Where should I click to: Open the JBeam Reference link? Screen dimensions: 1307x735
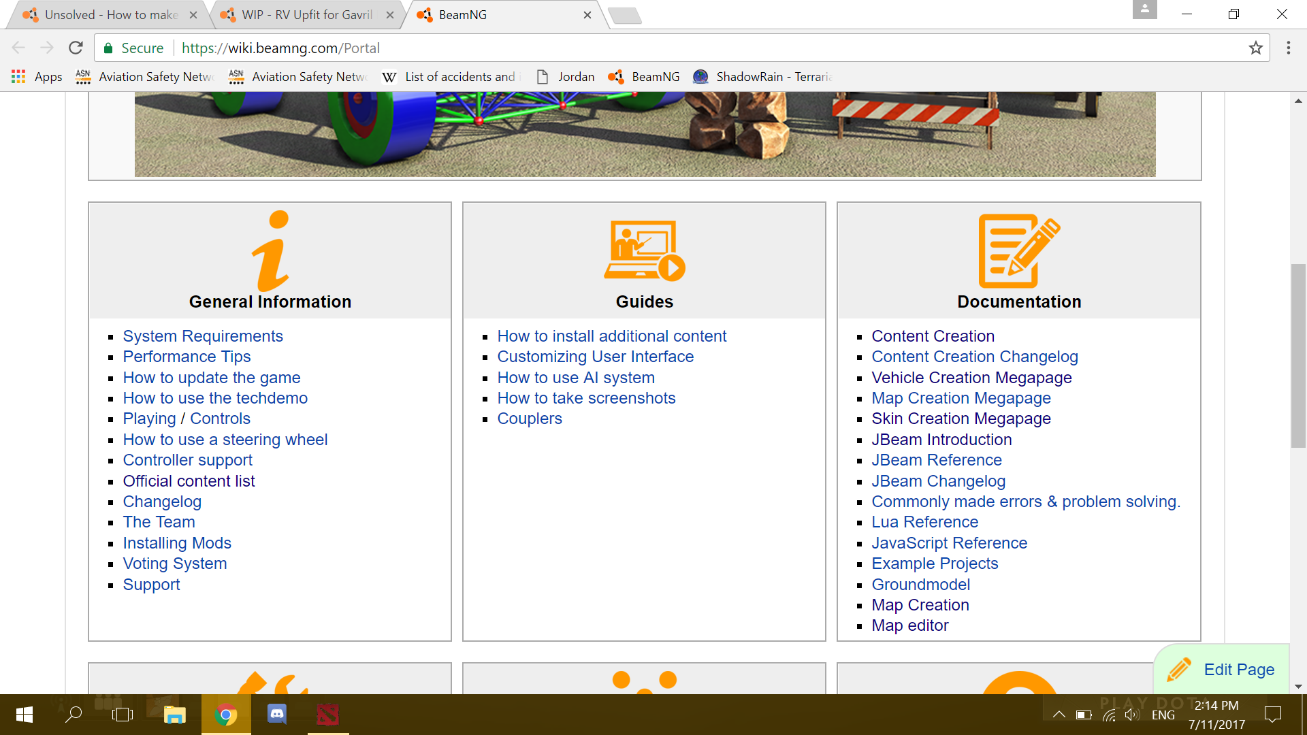[x=937, y=460]
